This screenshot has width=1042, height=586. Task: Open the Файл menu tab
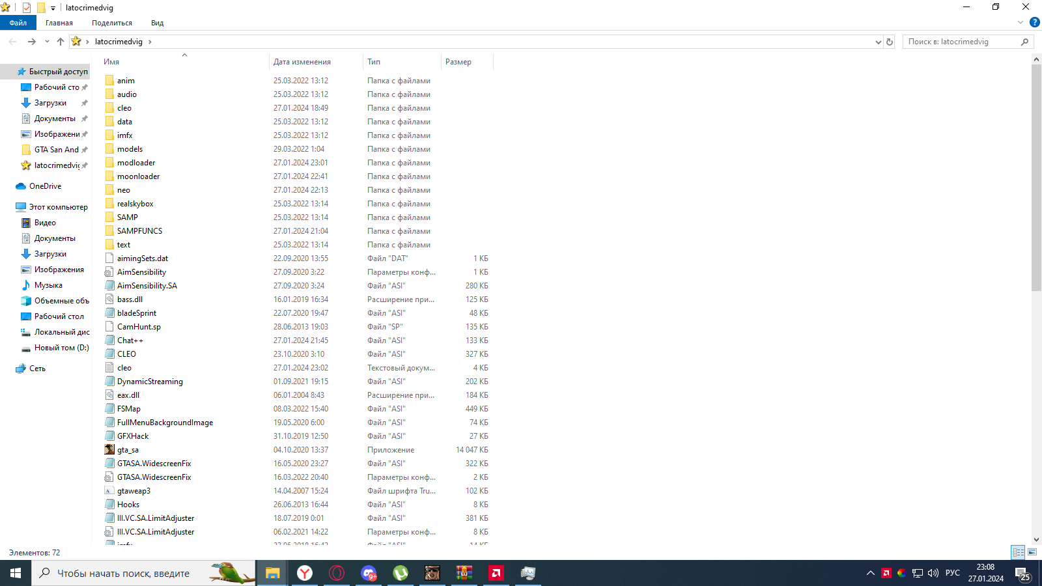click(18, 23)
